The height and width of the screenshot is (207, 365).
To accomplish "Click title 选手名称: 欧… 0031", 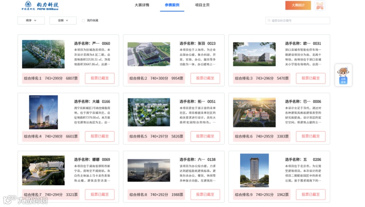I will 303,43.
